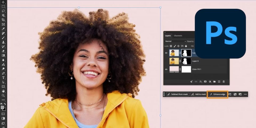The width and height of the screenshot is (256, 128).
Task: Select the Frame tool
Action: coord(3,24)
